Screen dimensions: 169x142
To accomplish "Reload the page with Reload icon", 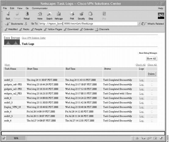I will [27, 16].
